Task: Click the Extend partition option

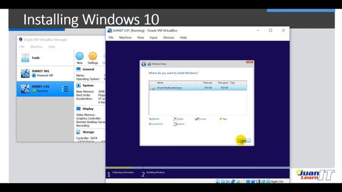Action: pos(179,124)
